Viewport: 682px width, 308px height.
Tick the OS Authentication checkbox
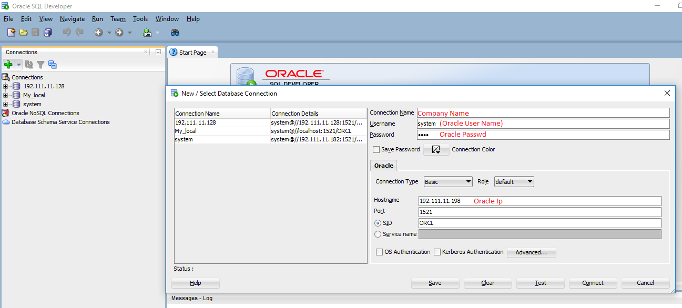point(380,252)
